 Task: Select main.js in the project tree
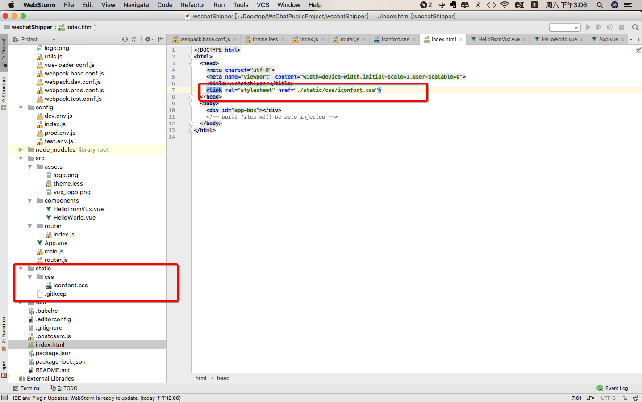click(54, 252)
